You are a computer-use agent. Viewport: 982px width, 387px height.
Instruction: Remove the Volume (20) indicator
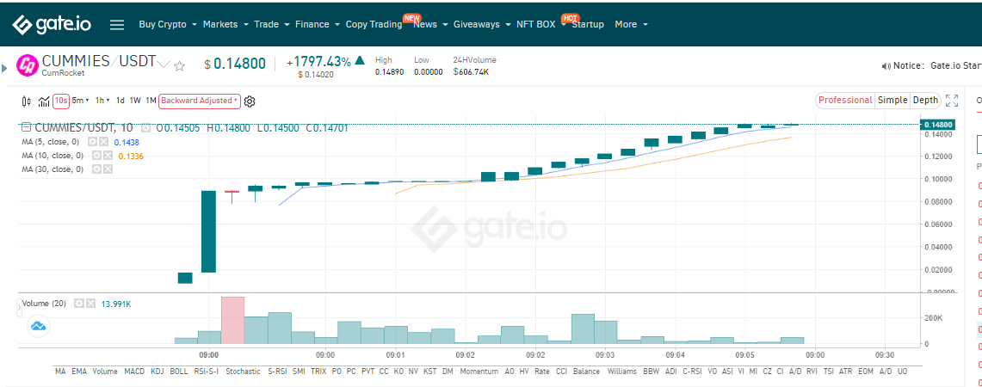click(90, 303)
